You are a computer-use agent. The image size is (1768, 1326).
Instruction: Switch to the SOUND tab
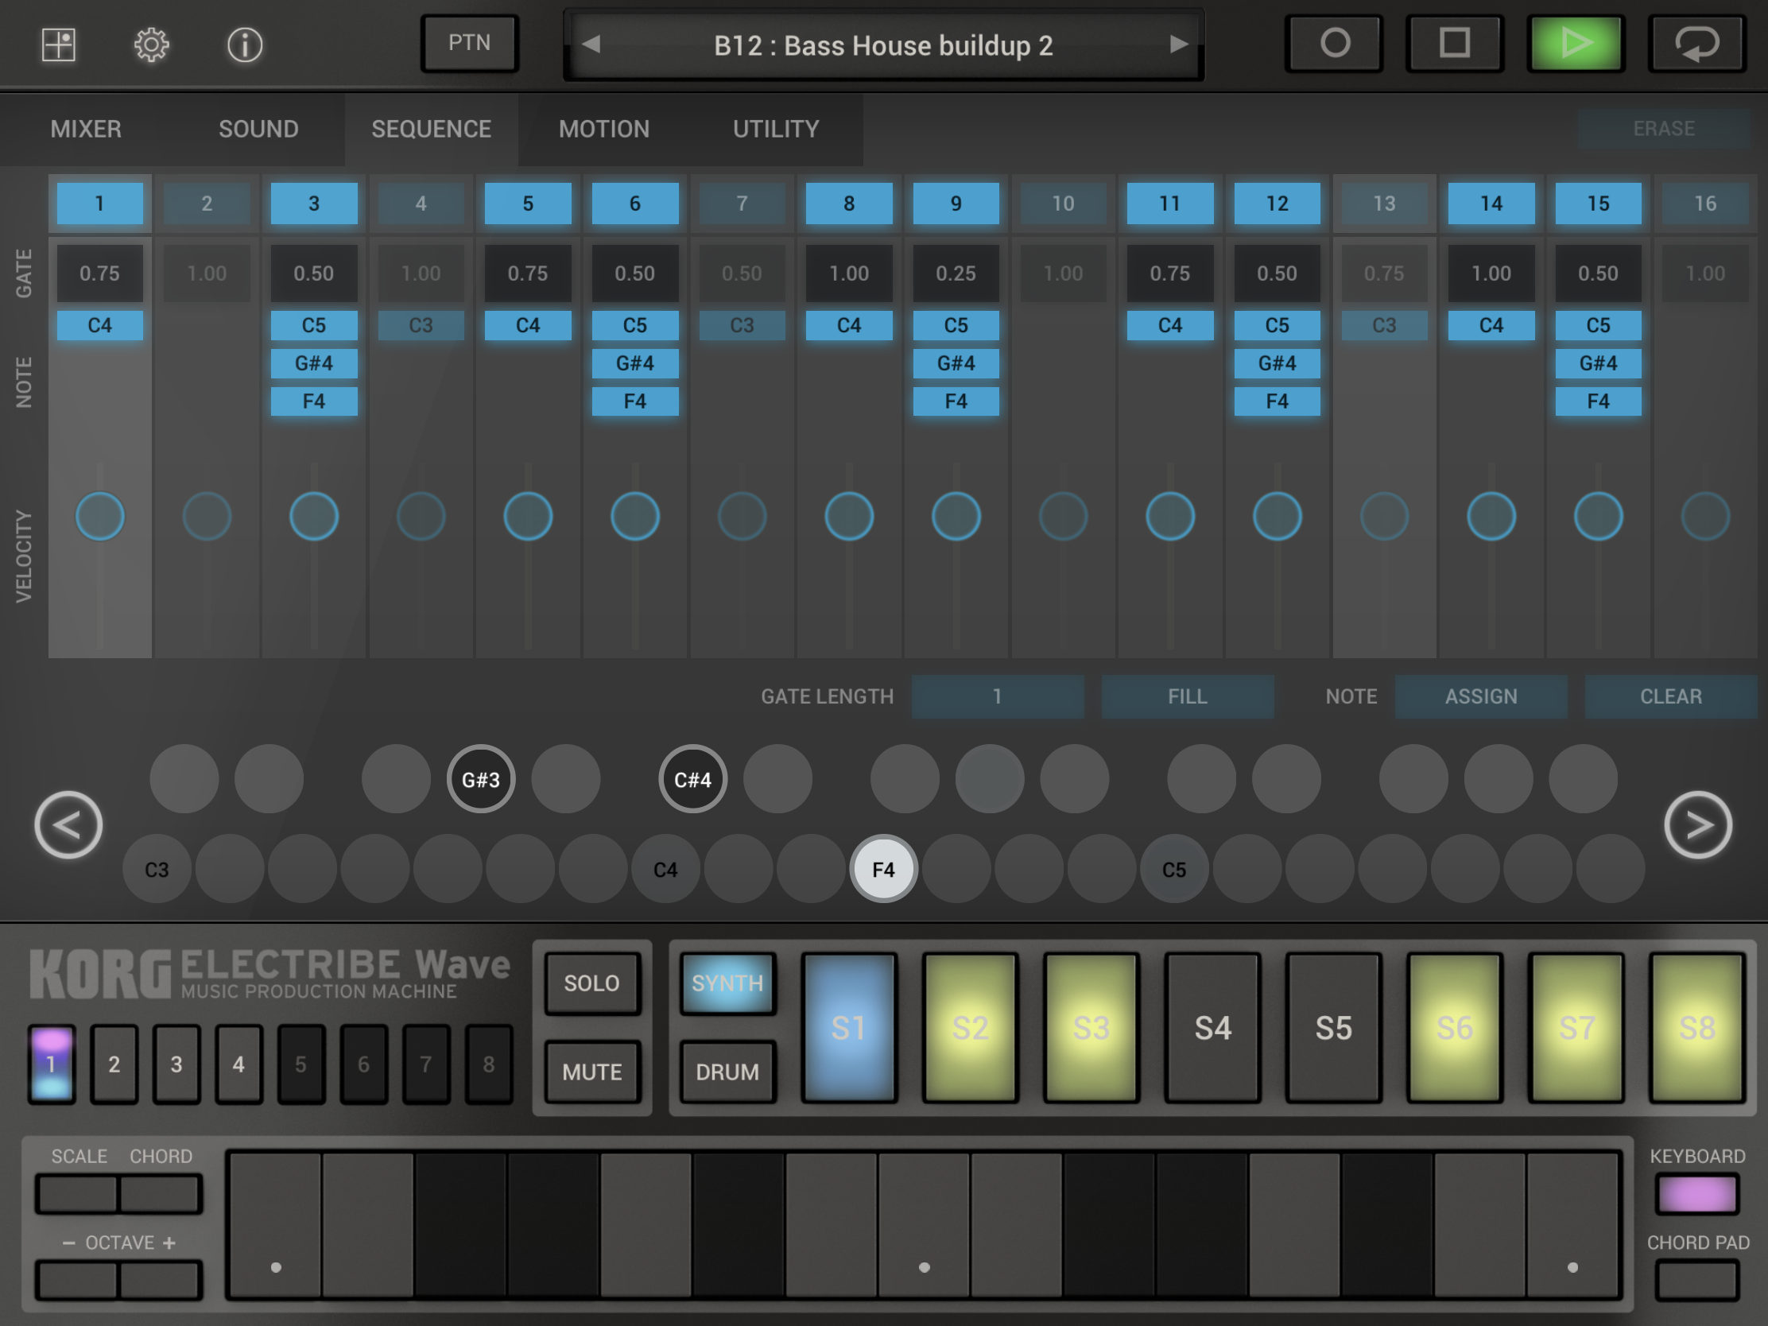point(259,129)
